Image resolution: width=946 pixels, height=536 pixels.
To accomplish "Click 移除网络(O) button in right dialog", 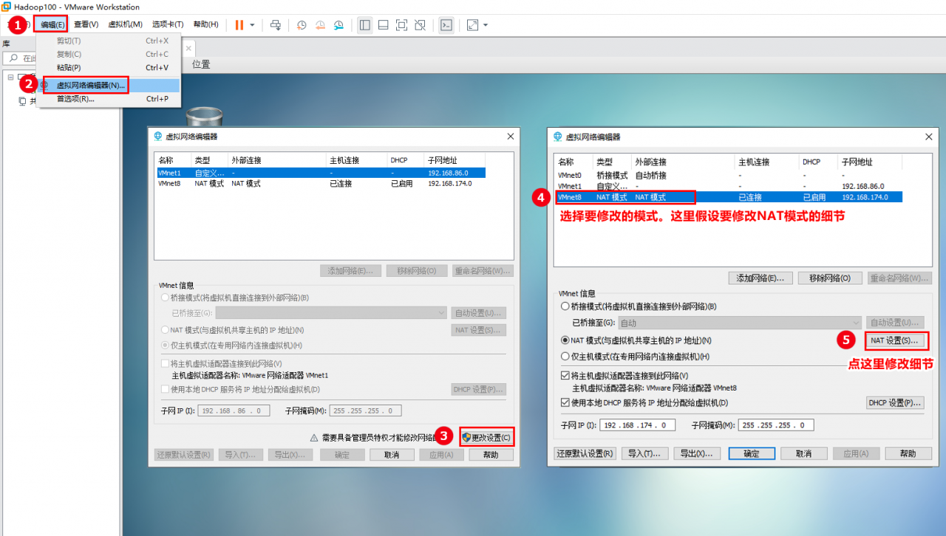I will [x=830, y=278].
